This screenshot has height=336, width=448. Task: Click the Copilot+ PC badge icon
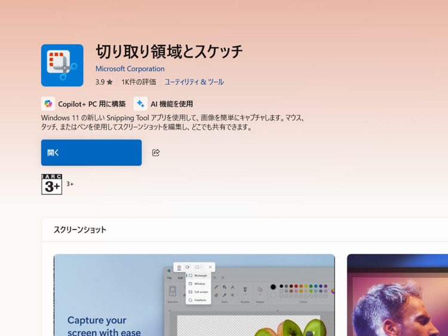(48, 103)
